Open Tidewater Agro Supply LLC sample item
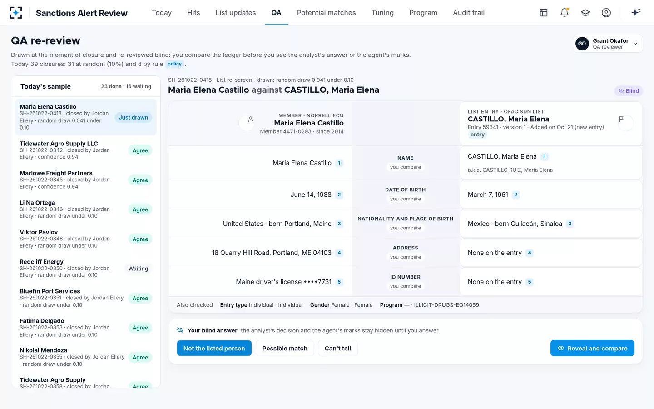Viewport: 654px width, 409px height. 86,150
